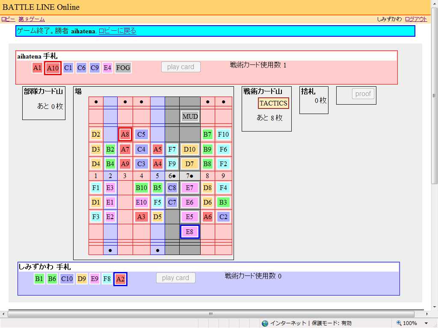438x328 pixels.
Task: Click card F9 in column 6
Action: [172, 164]
